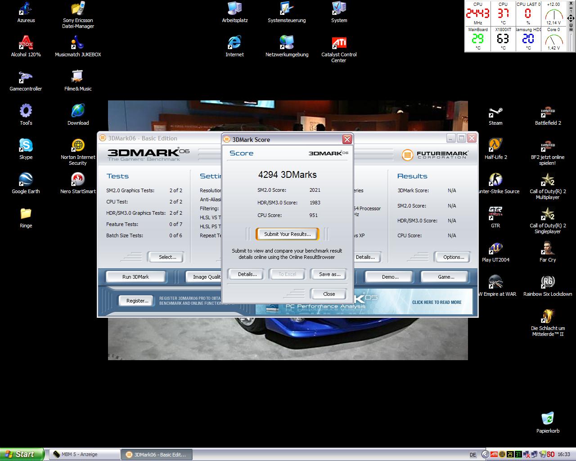Open the Download desktop icon

[x=78, y=115]
